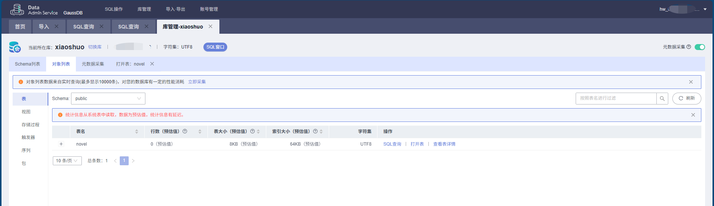The height and width of the screenshot is (206, 714).
Task: Open the 导入·导出 menu
Action: 176,9
